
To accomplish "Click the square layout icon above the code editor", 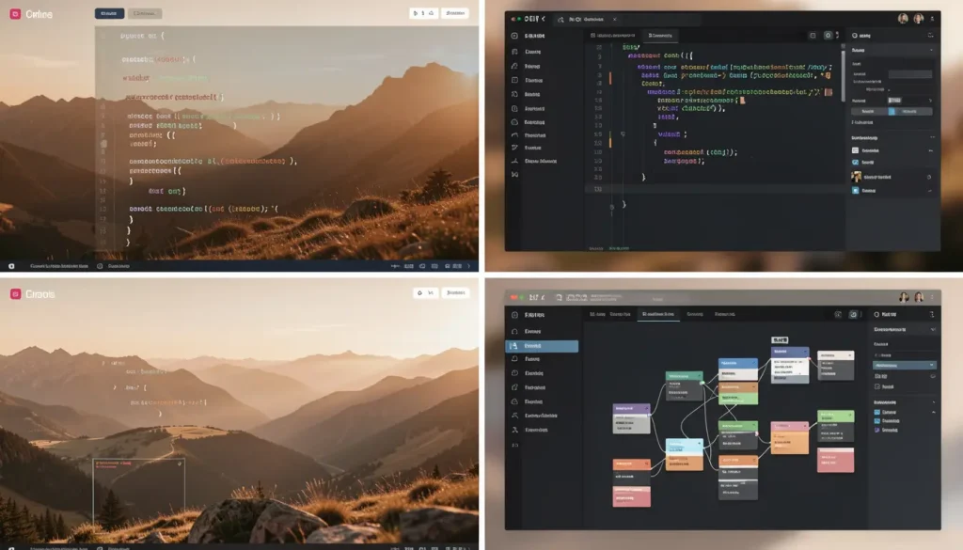I will 813,36.
